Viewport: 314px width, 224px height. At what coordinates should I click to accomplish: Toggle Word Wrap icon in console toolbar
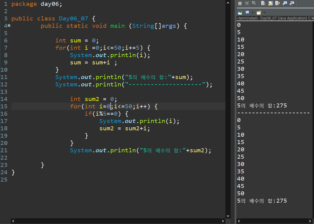click(x=278, y=3)
